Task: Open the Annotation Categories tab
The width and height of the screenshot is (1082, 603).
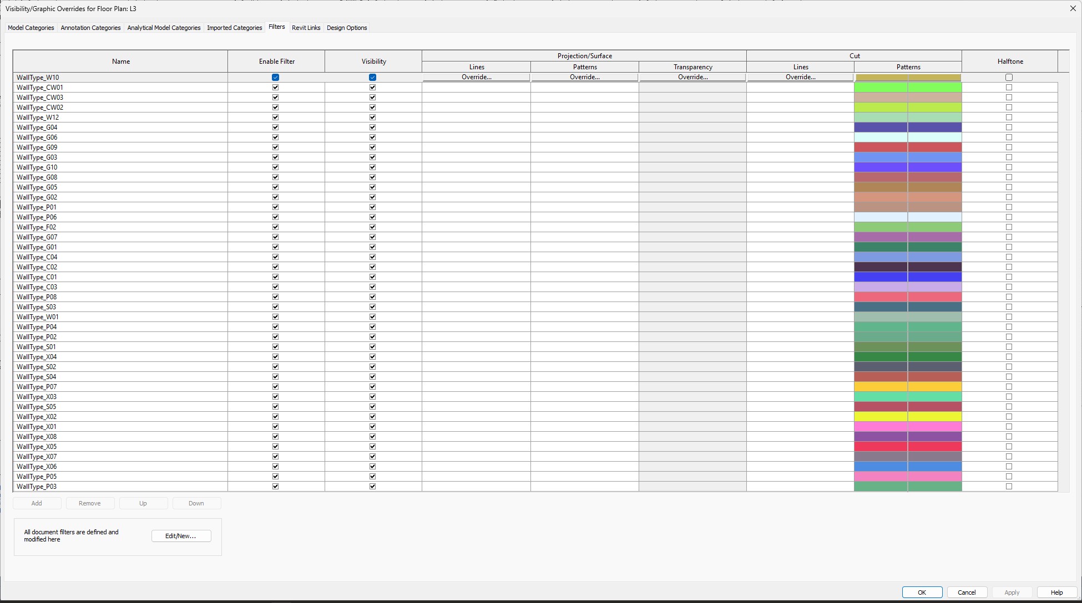Action: [90, 28]
